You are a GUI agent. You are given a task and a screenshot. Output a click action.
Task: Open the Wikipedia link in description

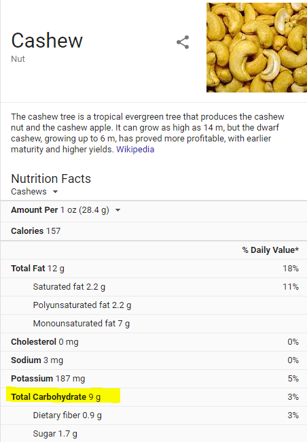(135, 149)
